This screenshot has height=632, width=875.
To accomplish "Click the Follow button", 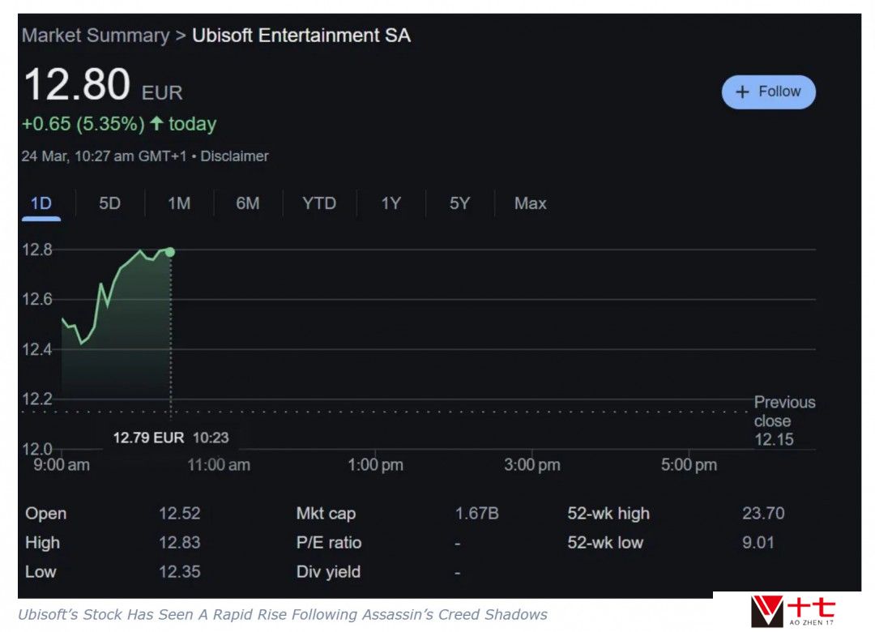I will pyautogui.click(x=768, y=92).
